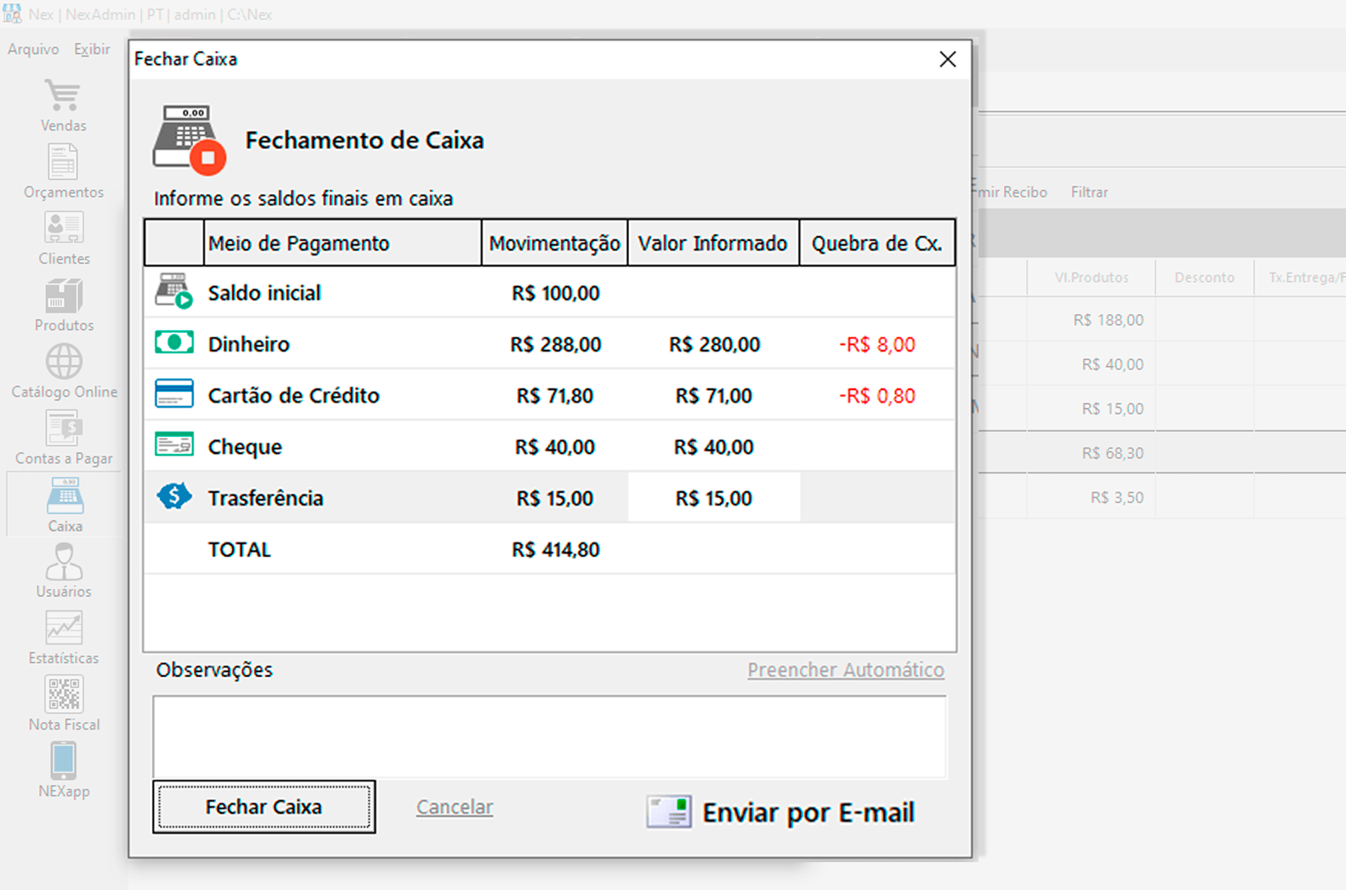The height and width of the screenshot is (890, 1346).
Task: Open the Arquivo menu
Action: point(32,48)
